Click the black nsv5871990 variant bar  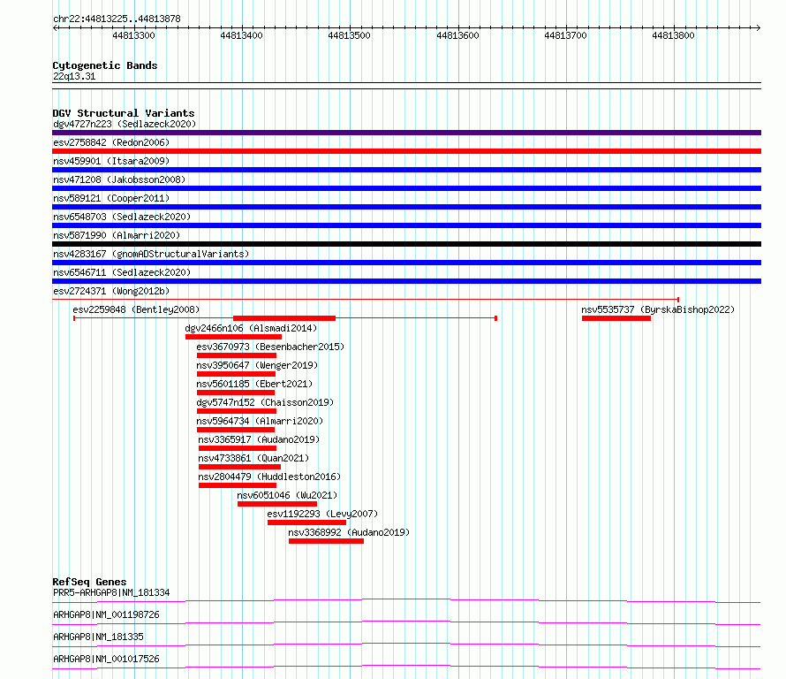[406, 244]
